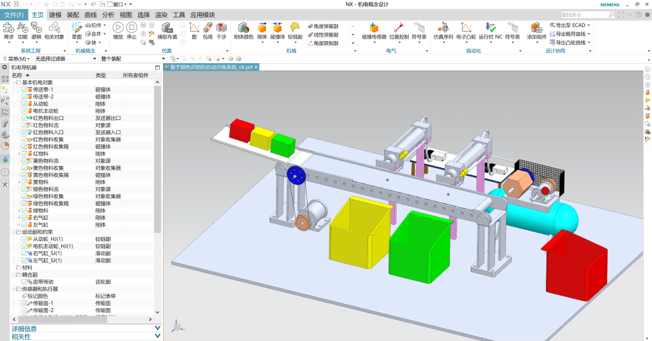The image size is (652, 341).
Task: Open the 整个装配 scope dropdown
Action: coord(133,59)
